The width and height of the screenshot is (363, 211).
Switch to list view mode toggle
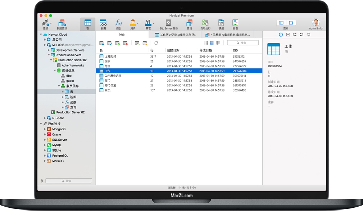coord(213,42)
